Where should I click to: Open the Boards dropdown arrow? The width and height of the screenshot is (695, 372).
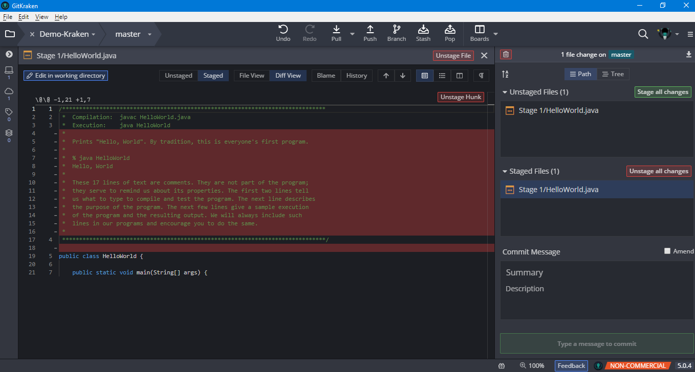click(x=495, y=34)
